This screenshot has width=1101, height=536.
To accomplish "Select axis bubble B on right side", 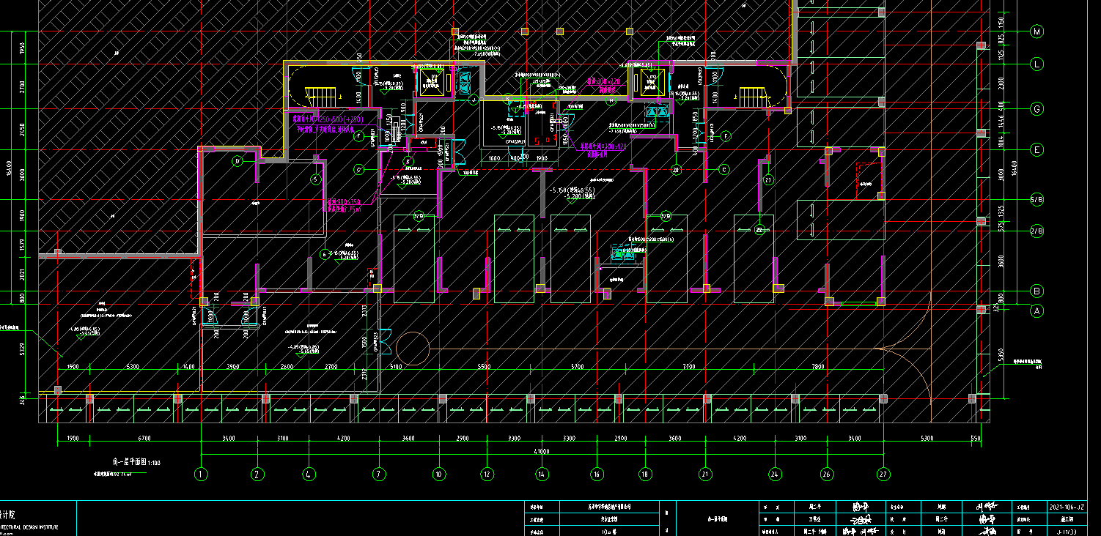I will tap(1036, 291).
